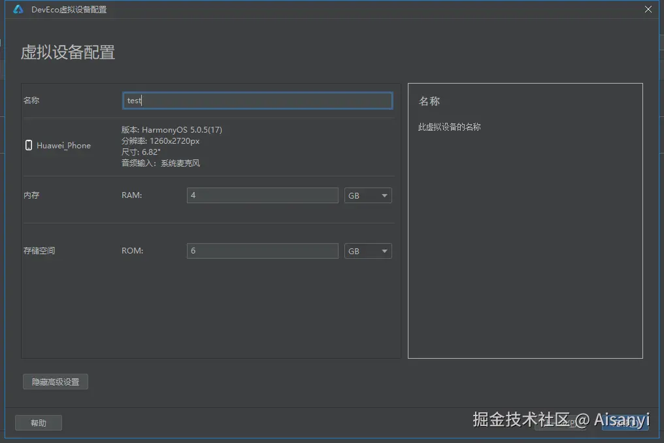Open the ROM unit GB dropdown
This screenshot has width=664, height=443.
click(368, 251)
